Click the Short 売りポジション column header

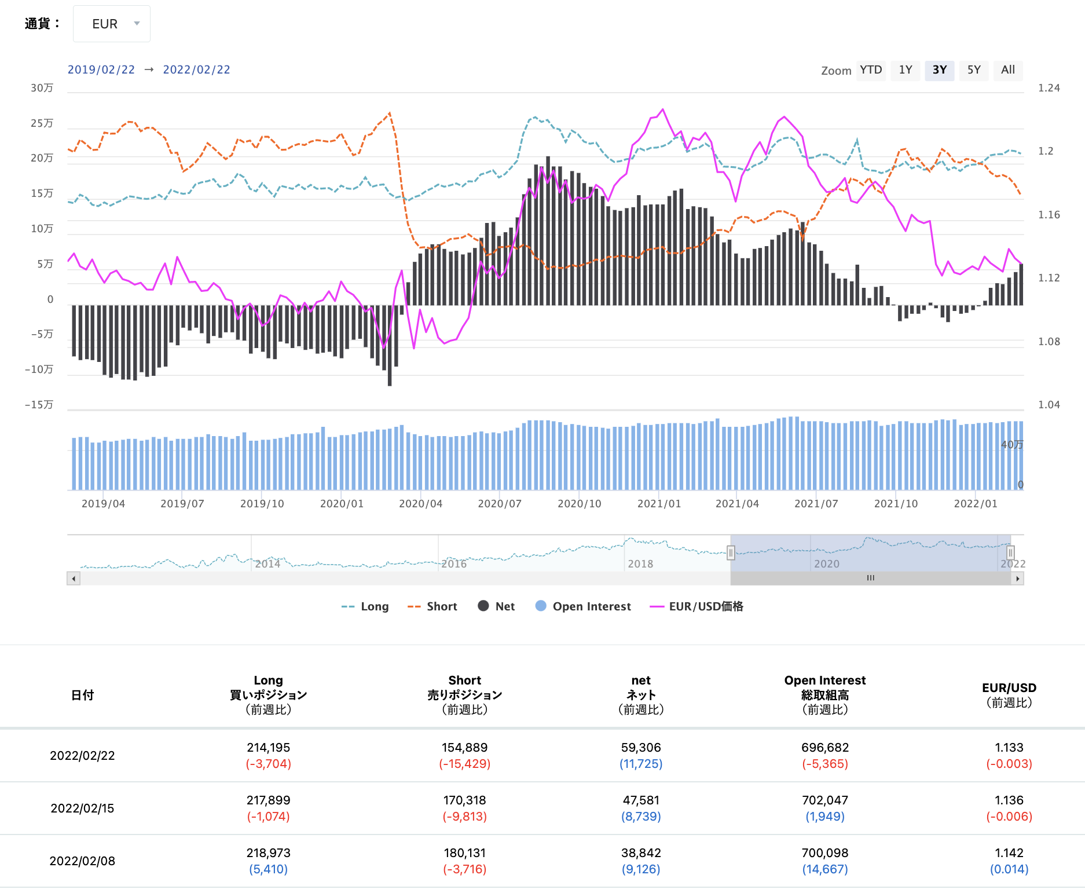pos(465,694)
